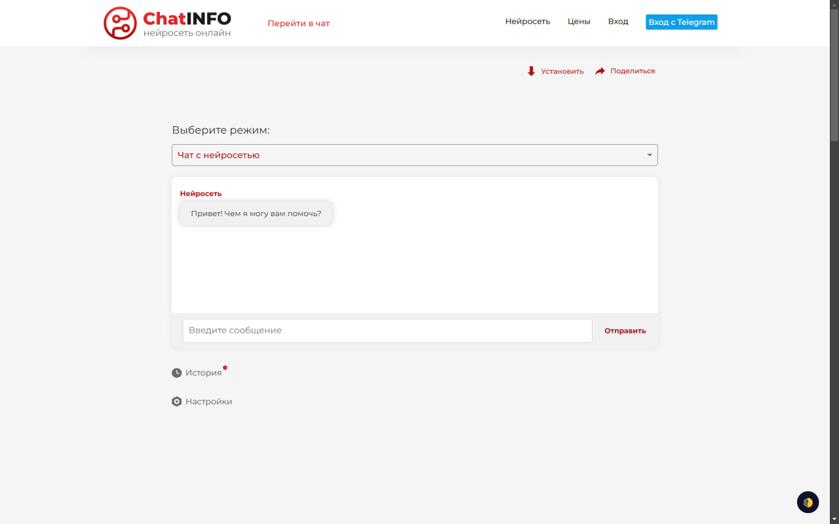
Task: Click the hexagon gear icon beside Настройки
Action: pos(176,402)
